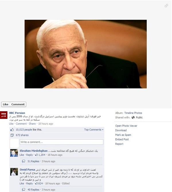Click the replies bubble icon beside 40 Replies
The height and width of the screenshot is (192, 172).
(24, 190)
